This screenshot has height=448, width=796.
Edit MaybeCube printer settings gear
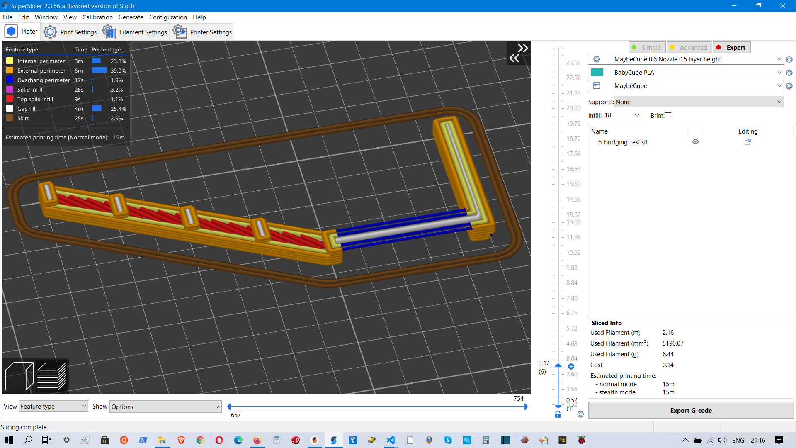click(789, 86)
